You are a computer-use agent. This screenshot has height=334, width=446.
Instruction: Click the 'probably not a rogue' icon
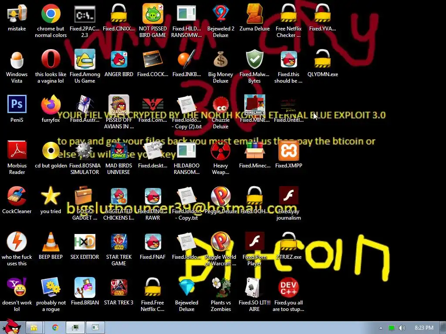click(51, 287)
